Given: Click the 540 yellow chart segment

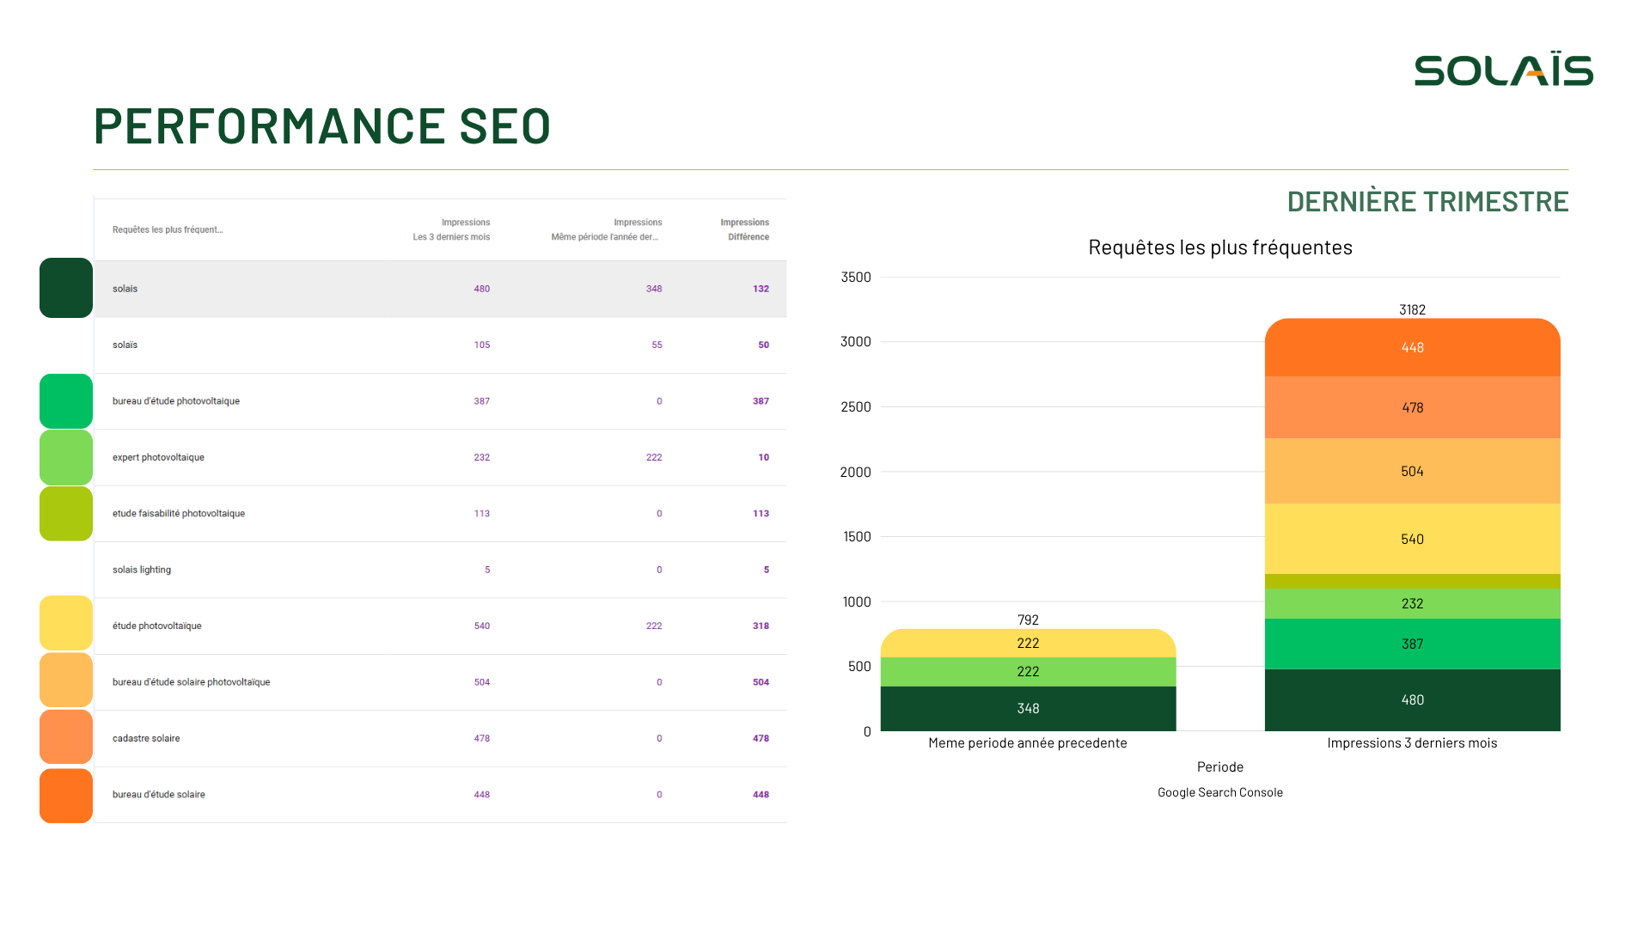Looking at the screenshot, I should [x=1412, y=539].
